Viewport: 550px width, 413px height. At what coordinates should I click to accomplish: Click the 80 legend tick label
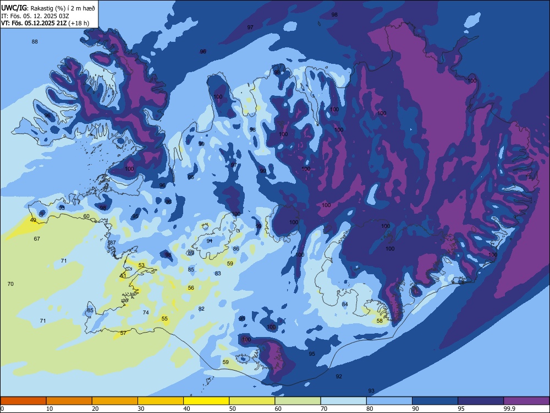(370, 409)
